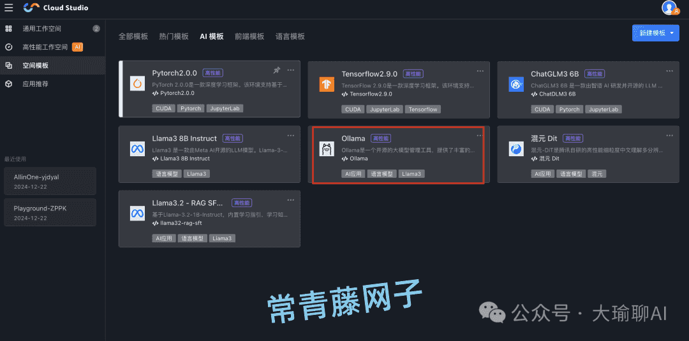The image size is (689, 341).
Task: Open the Pytorch2.0.0 template title
Action: coord(175,73)
